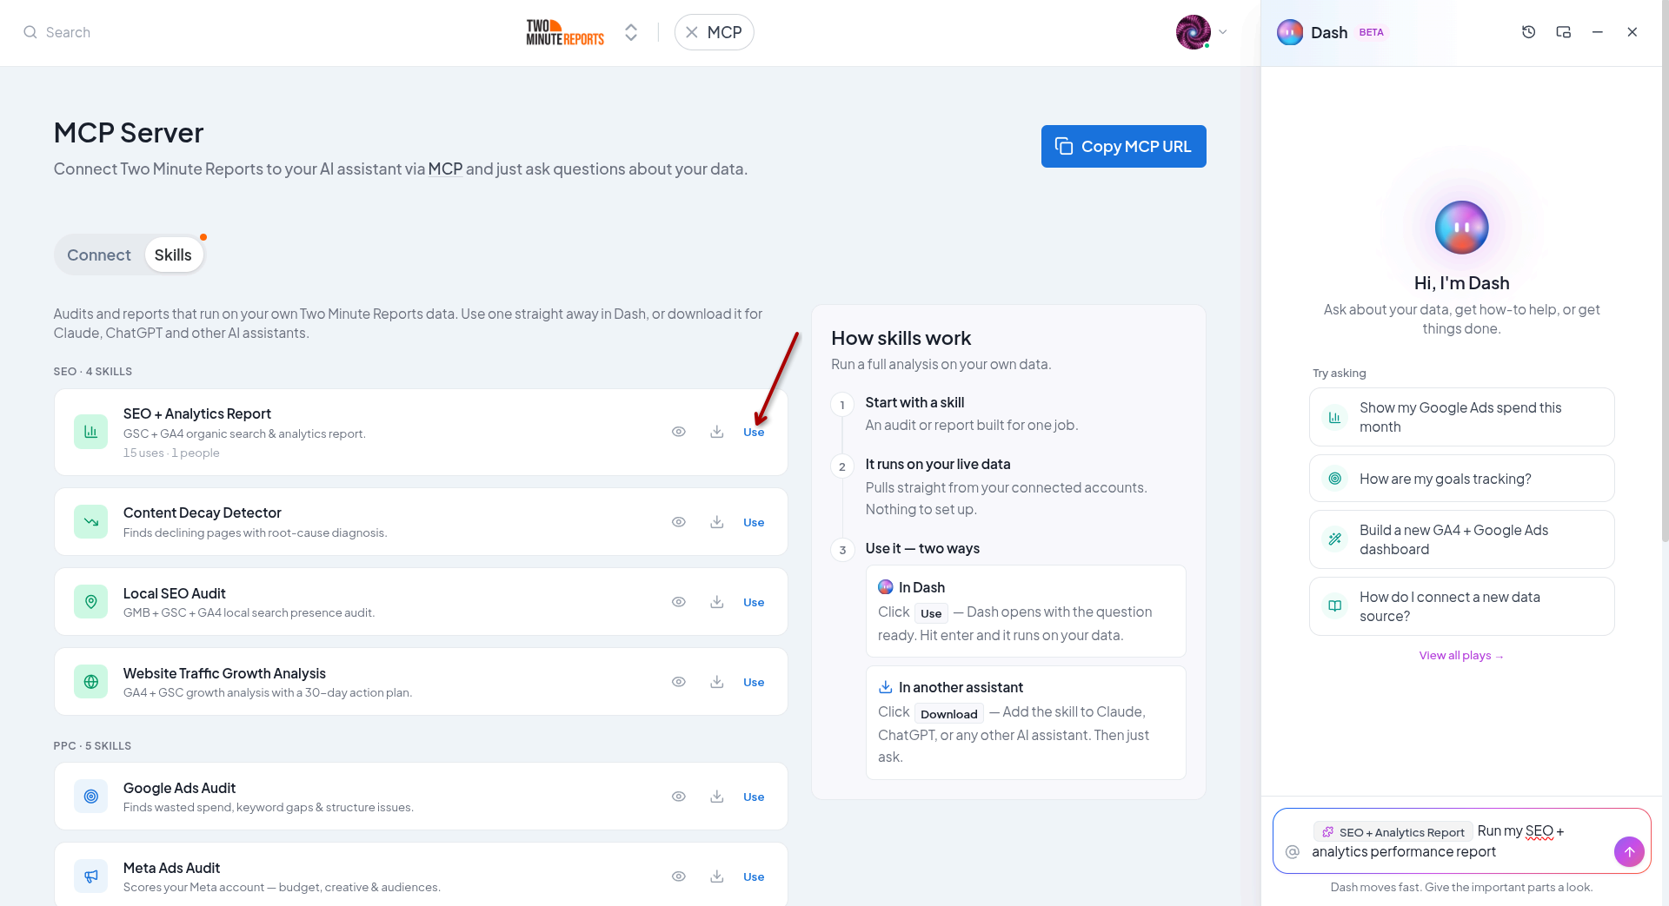The width and height of the screenshot is (1669, 906).
Task: Click the large Dash mascot avatar
Action: 1461,228
